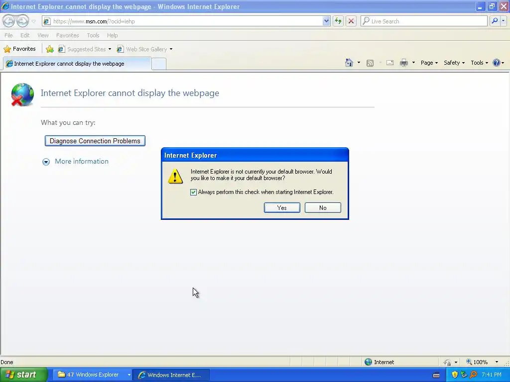
Task: Click Diagnose Connection Problems button
Action: [x=95, y=141]
